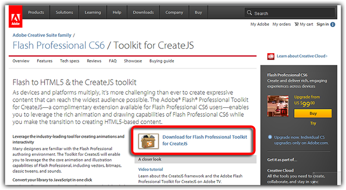Image resolution: width=346 pixels, height=190 pixels.
Task: Click the 'Toolkit for CreateJS' page title text
Action: [x=154, y=46]
